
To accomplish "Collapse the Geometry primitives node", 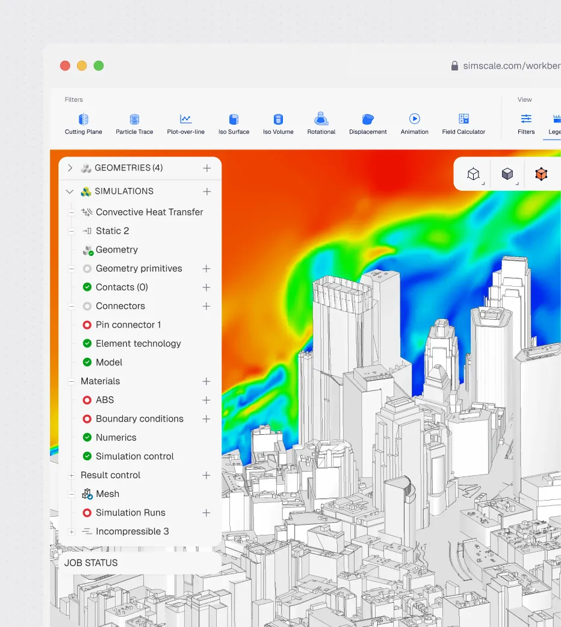I will pos(71,269).
